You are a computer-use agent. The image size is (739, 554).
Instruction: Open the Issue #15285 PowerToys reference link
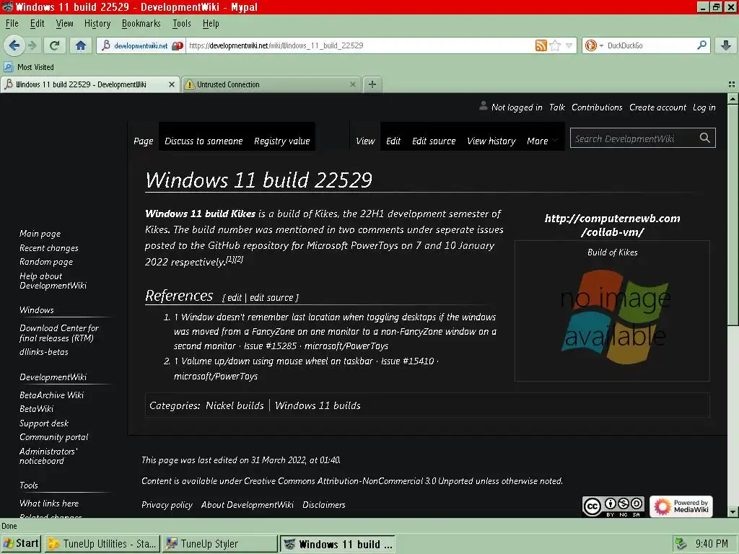tap(335, 331)
